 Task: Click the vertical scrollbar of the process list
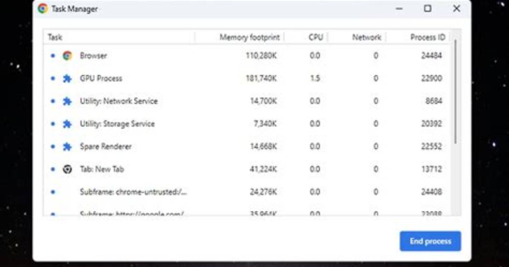[455, 92]
